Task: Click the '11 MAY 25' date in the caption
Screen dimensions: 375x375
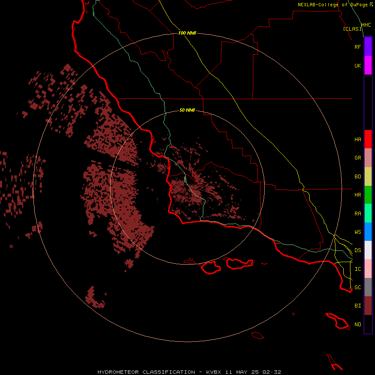Action: [x=242, y=372]
